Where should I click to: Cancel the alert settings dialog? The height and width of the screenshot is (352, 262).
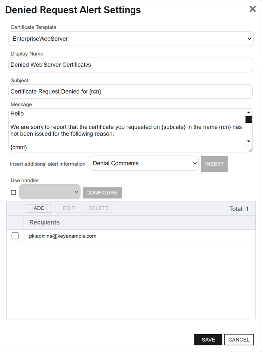coord(239,340)
